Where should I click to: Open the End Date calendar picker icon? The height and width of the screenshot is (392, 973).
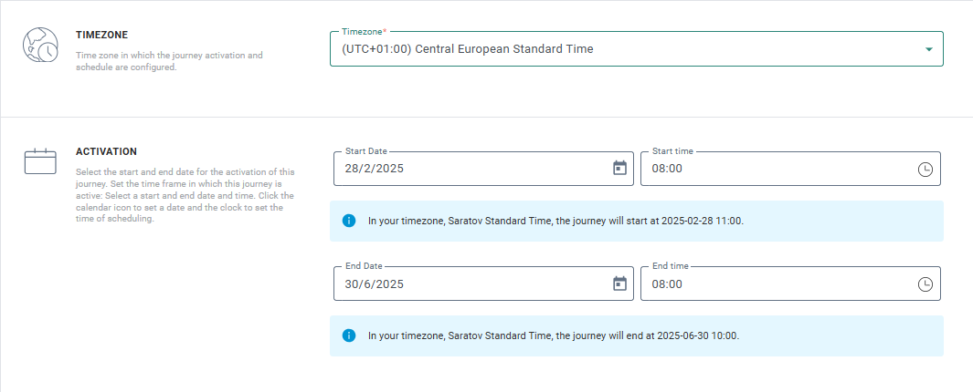(x=619, y=284)
